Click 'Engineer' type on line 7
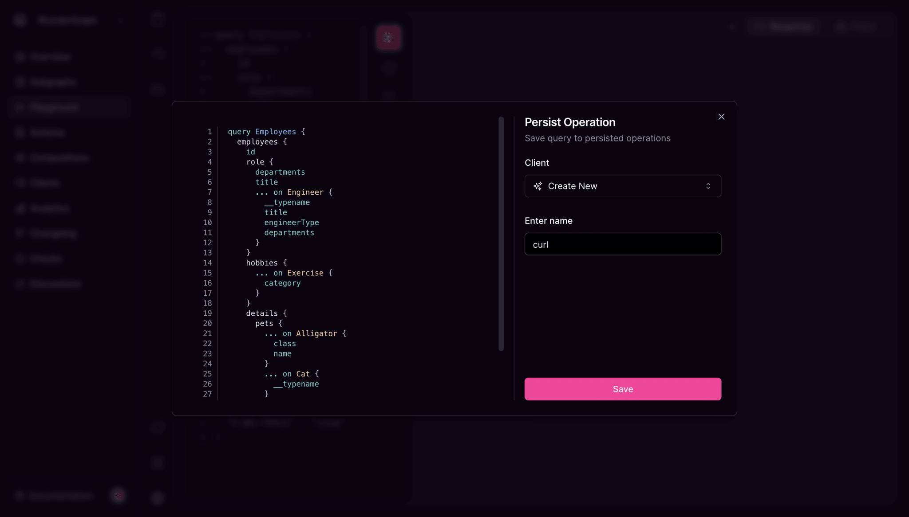 coord(305,192)
